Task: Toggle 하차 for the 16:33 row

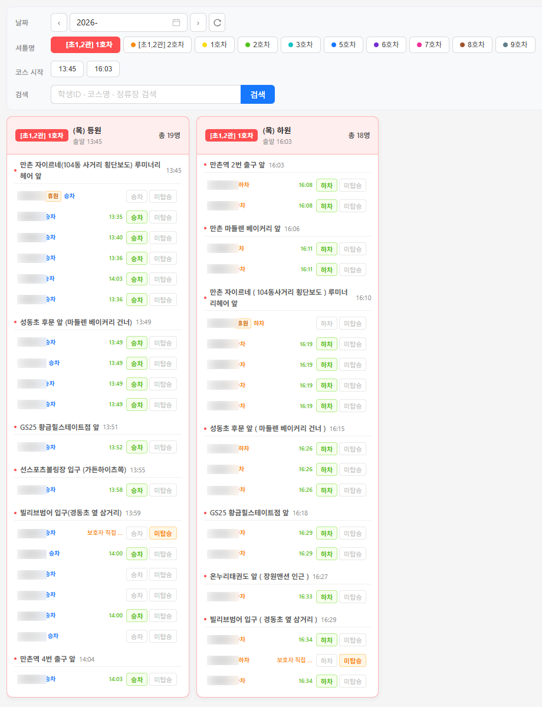Action: [327, 597]
